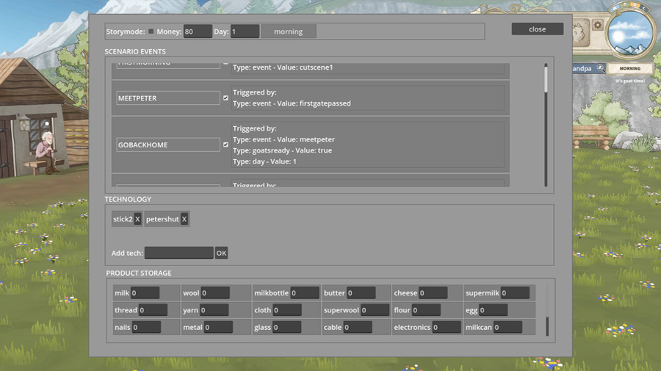
Task: Select the milkbottle quantity field
Action: (304, 293)
